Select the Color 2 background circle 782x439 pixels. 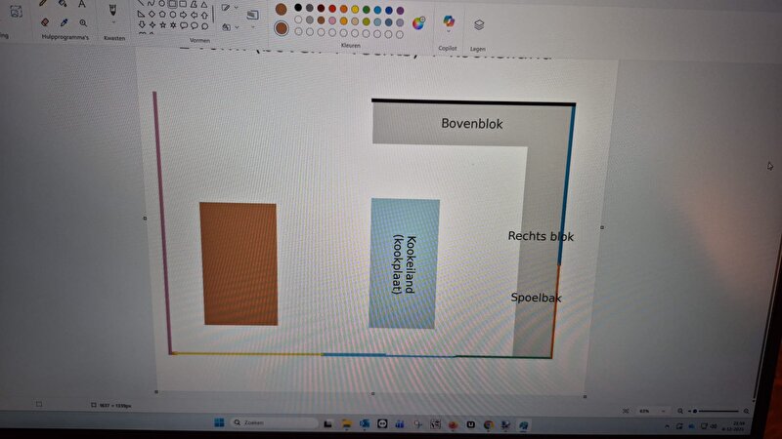pyautogui.click(x=282, y=28)
